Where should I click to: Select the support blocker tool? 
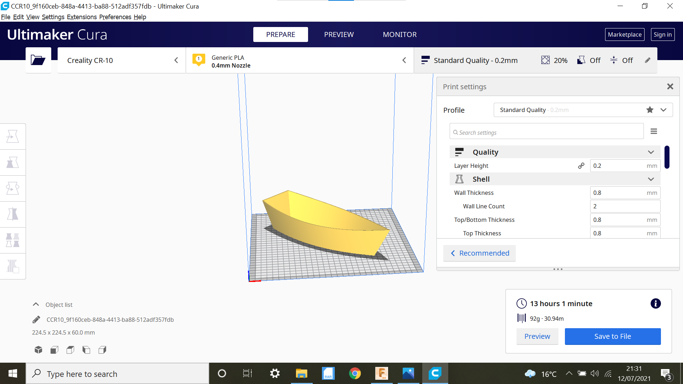[13, 266]
